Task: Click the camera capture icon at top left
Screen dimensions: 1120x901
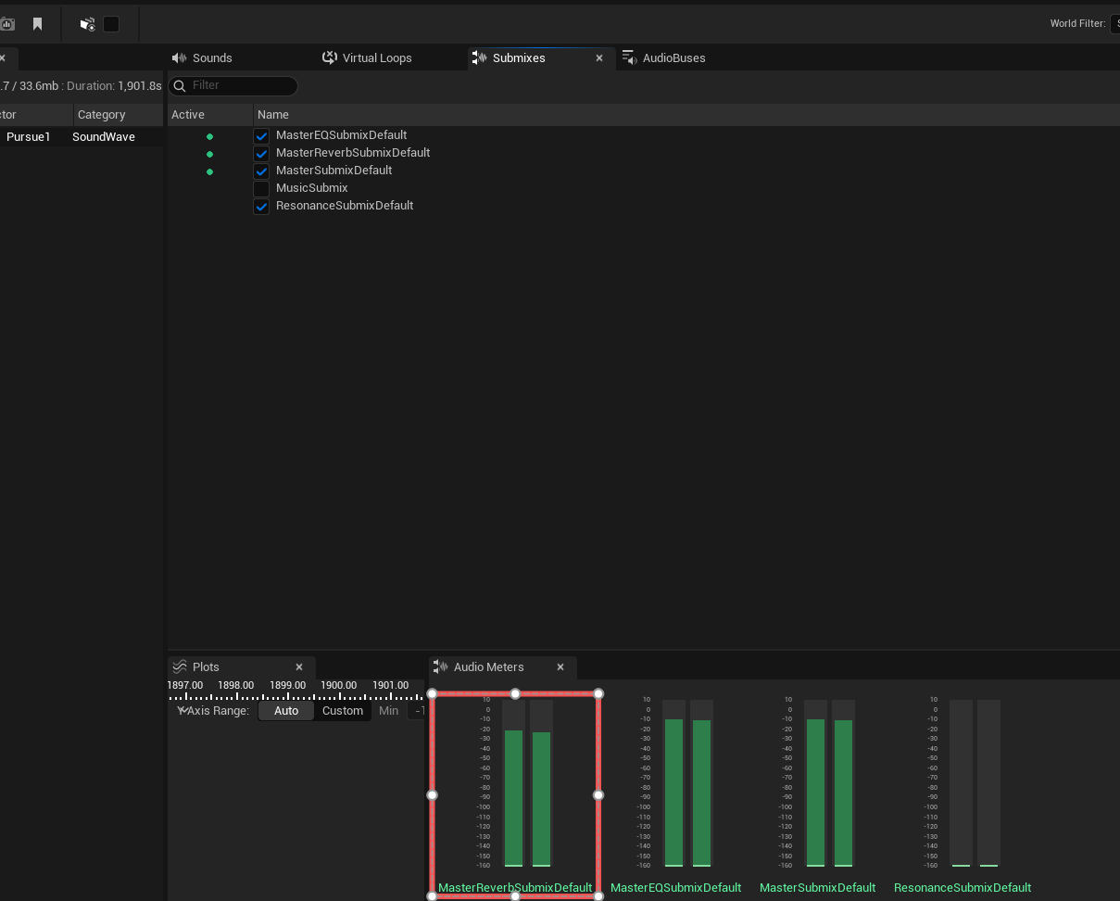Action: point(8,23)
